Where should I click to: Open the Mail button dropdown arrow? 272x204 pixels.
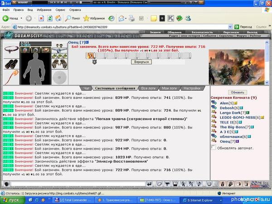click(x=126, y=18)
